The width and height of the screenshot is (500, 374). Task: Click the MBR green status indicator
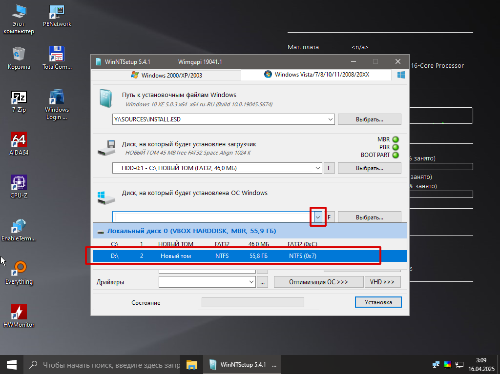click(x=396, y=139)
